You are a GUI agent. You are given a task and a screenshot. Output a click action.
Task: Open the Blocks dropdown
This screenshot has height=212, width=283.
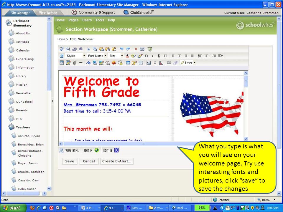188,62
